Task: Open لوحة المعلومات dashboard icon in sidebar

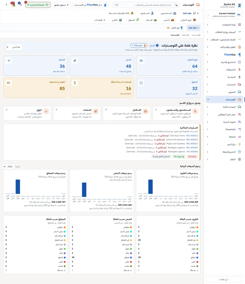Action: [239, 25]
